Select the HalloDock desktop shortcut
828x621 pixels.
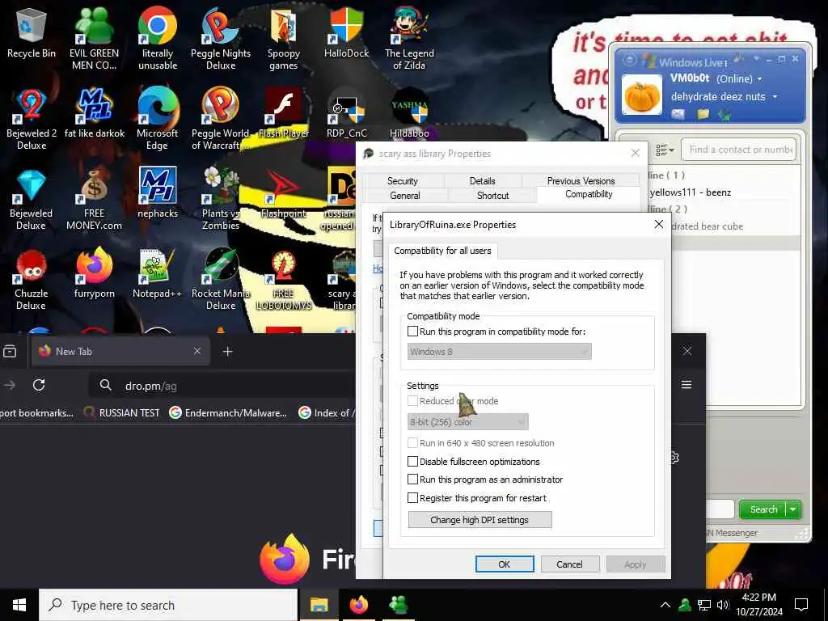pos(346,32)
